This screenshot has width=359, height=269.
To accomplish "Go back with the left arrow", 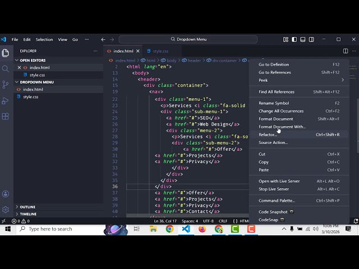I will 103,40.
